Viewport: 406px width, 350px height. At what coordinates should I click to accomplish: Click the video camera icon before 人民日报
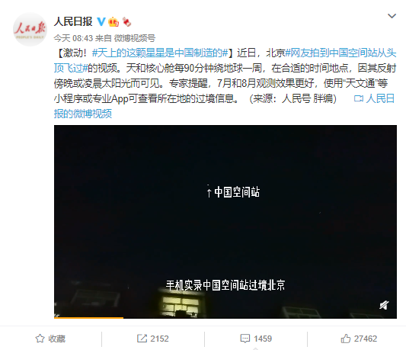tap(359, 98)
